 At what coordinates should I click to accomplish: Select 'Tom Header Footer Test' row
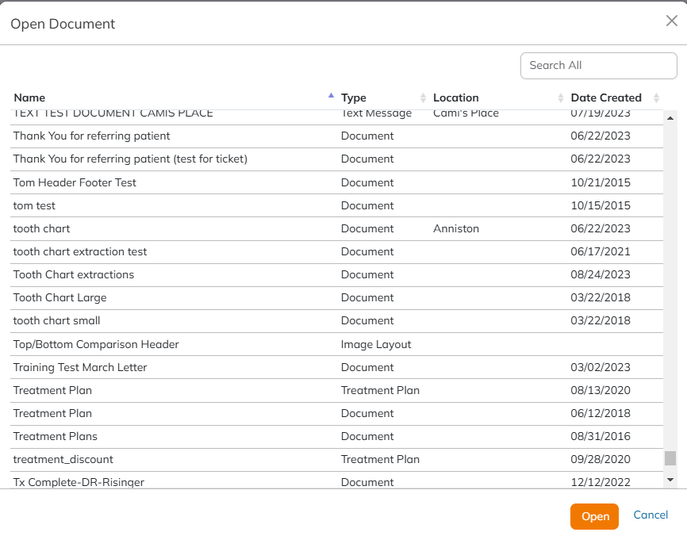pos(336,182)
